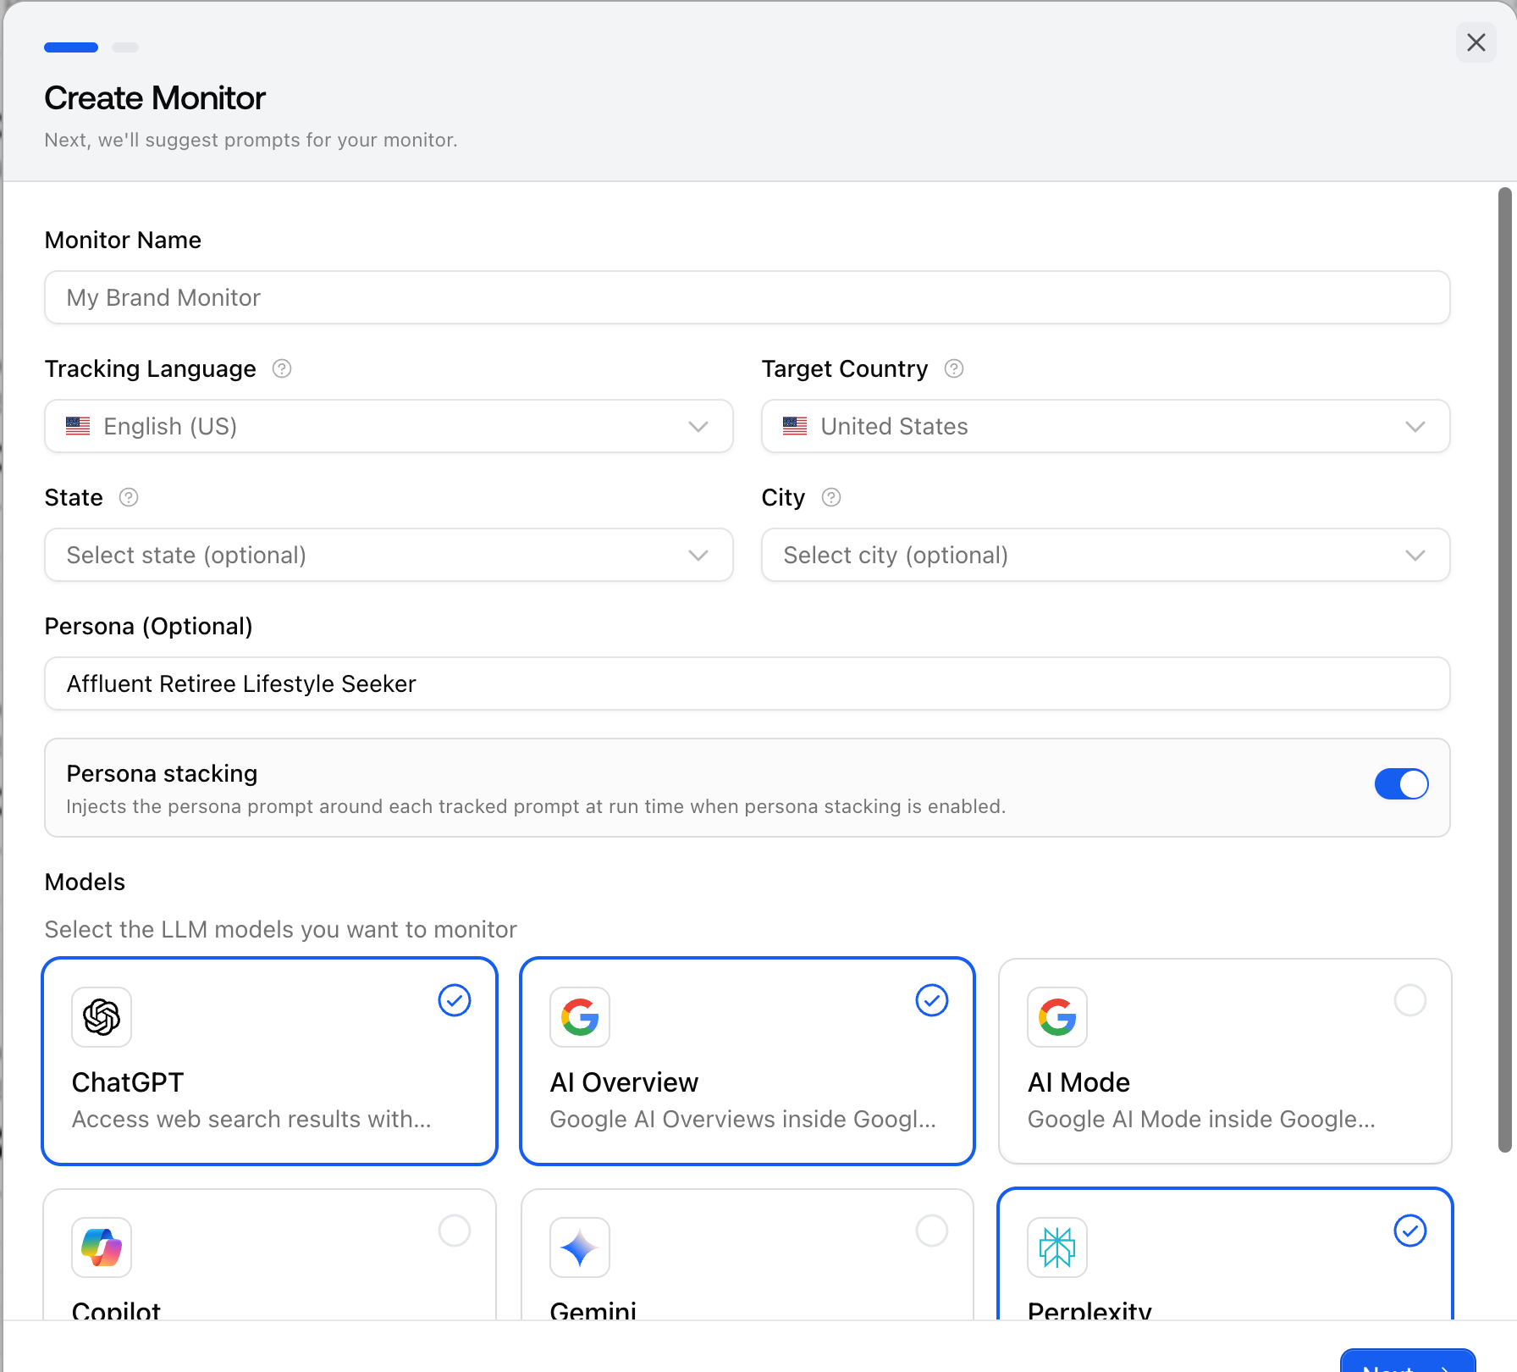Expand the Select state dropdown
Screen dimensions: 1517x1372
pos(389,555)
